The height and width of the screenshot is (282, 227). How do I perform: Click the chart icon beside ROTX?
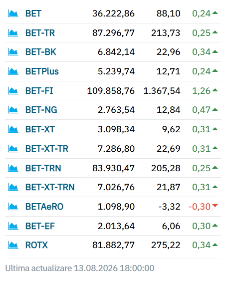(13, 245)
